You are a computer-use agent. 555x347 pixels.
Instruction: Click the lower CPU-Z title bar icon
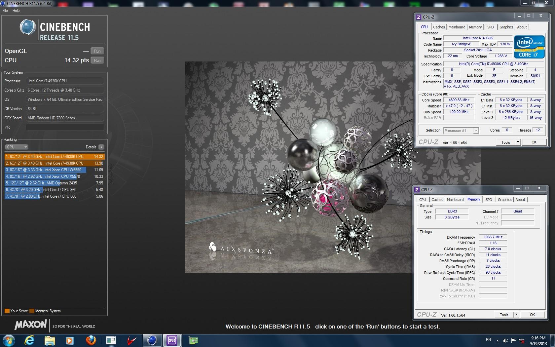click(417, 189)
